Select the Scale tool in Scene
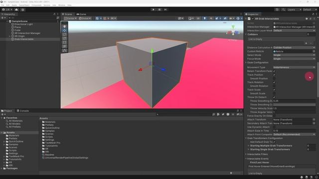 click(x=64, y=38)
